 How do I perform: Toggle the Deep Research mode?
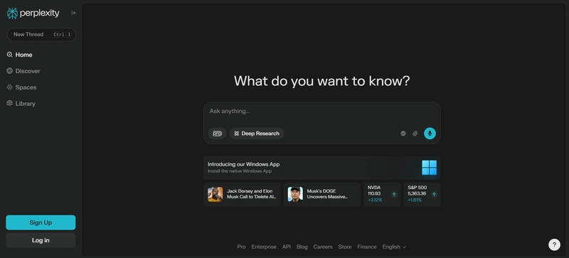257,134
